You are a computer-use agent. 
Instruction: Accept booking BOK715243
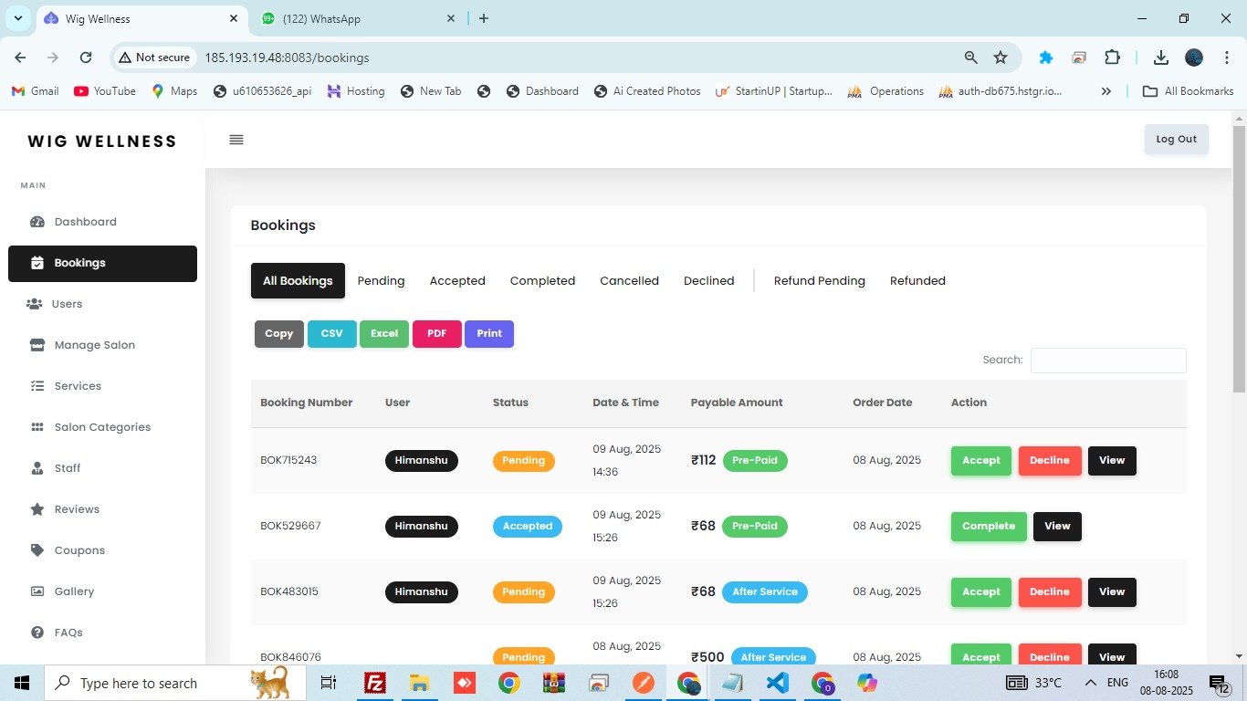(x=980, y=461)
